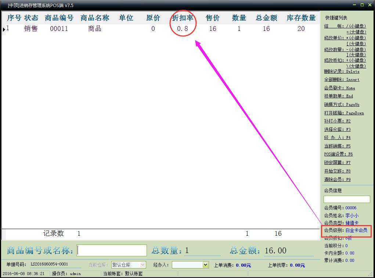Click member name 李小小
The image size is (375, 278).
[x=352, y=215]
